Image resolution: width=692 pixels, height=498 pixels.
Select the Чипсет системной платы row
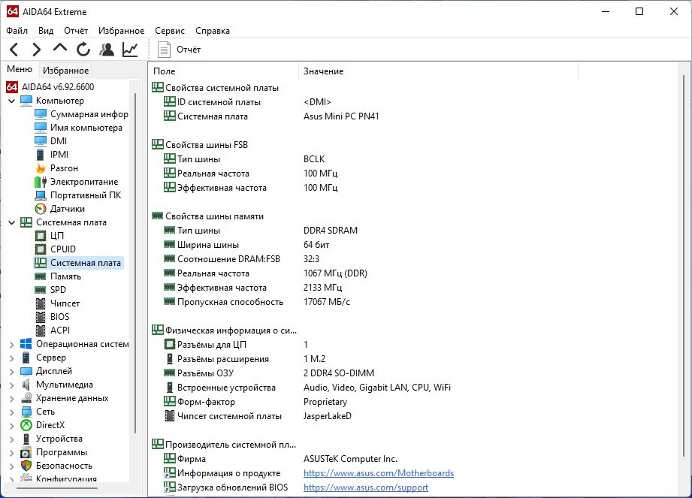point(257,416)
